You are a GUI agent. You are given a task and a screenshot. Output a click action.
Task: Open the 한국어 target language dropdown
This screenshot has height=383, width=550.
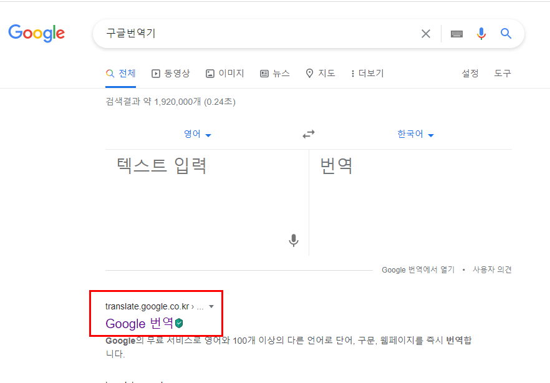(416, 134)
